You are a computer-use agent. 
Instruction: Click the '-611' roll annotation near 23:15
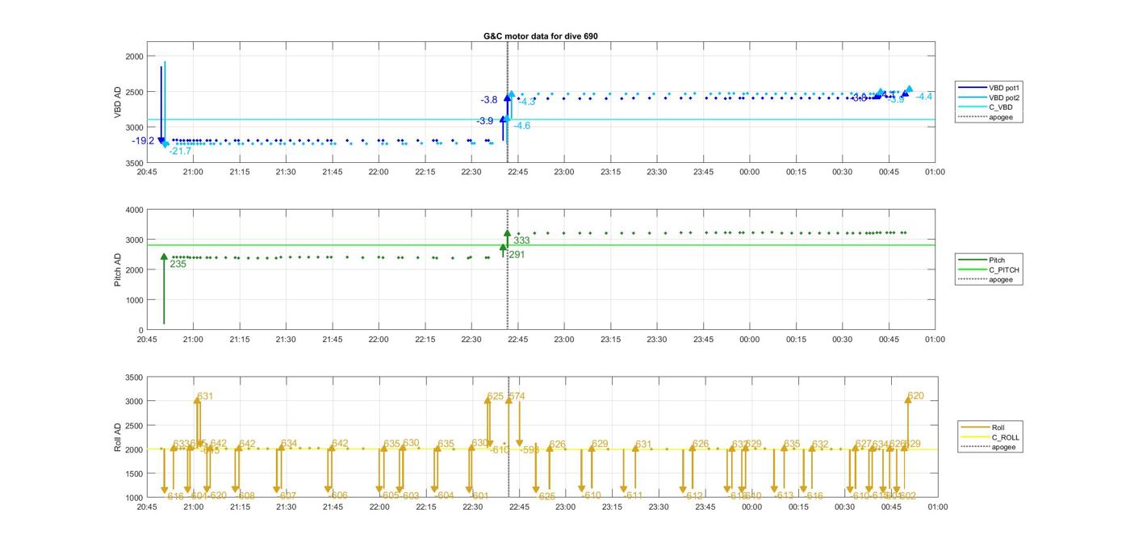point(633,496)
